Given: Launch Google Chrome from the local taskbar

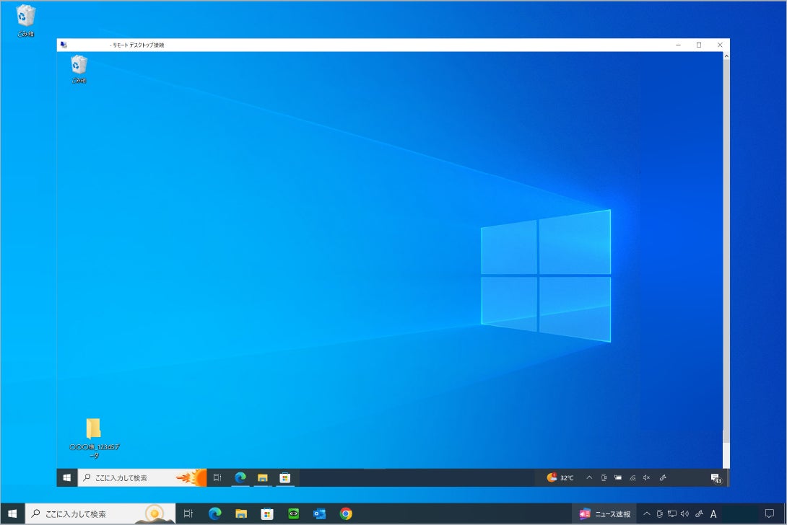Looking at the screenshot, I should [x=346, y=514].
